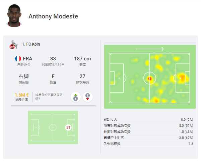Image resolution: width=201 pixels, height=161 pixels.
Task: Select the ST position marker on pitch
Action: click(68, 127)
